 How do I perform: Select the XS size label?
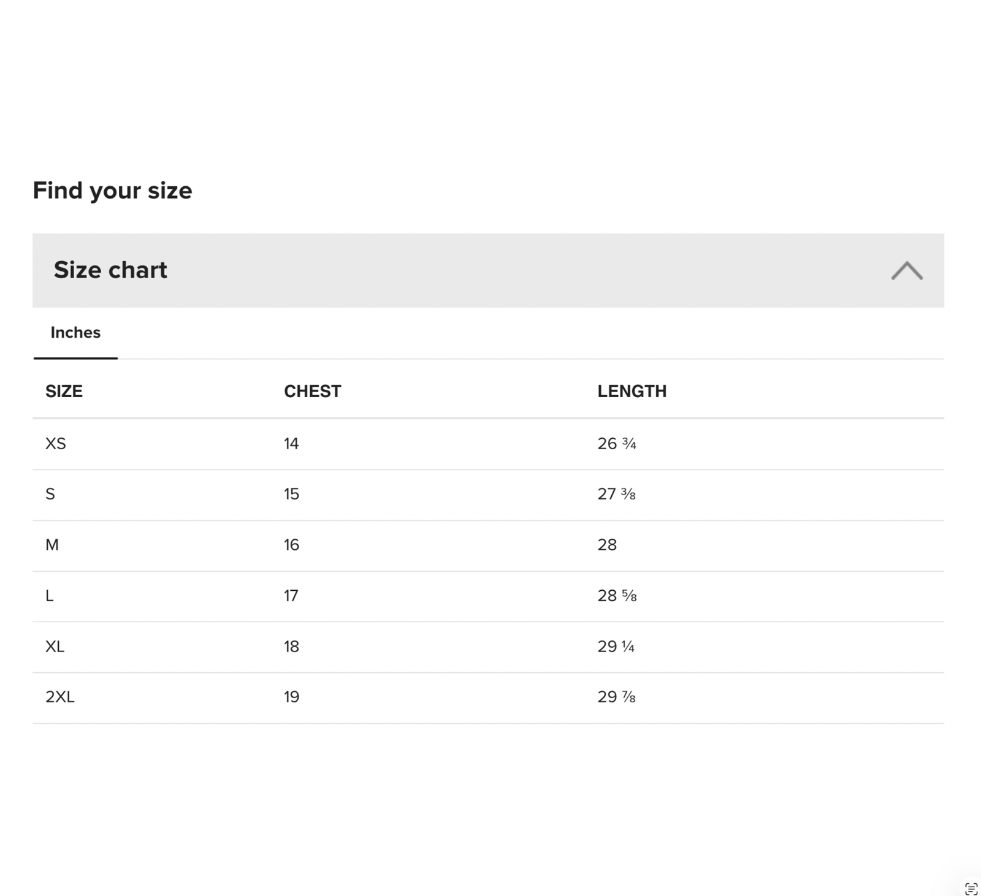[x=56, y=444]
